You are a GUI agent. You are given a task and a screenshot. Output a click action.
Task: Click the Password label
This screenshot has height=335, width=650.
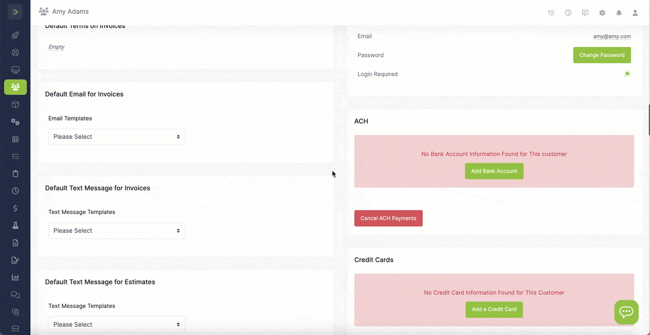[371, 55]
